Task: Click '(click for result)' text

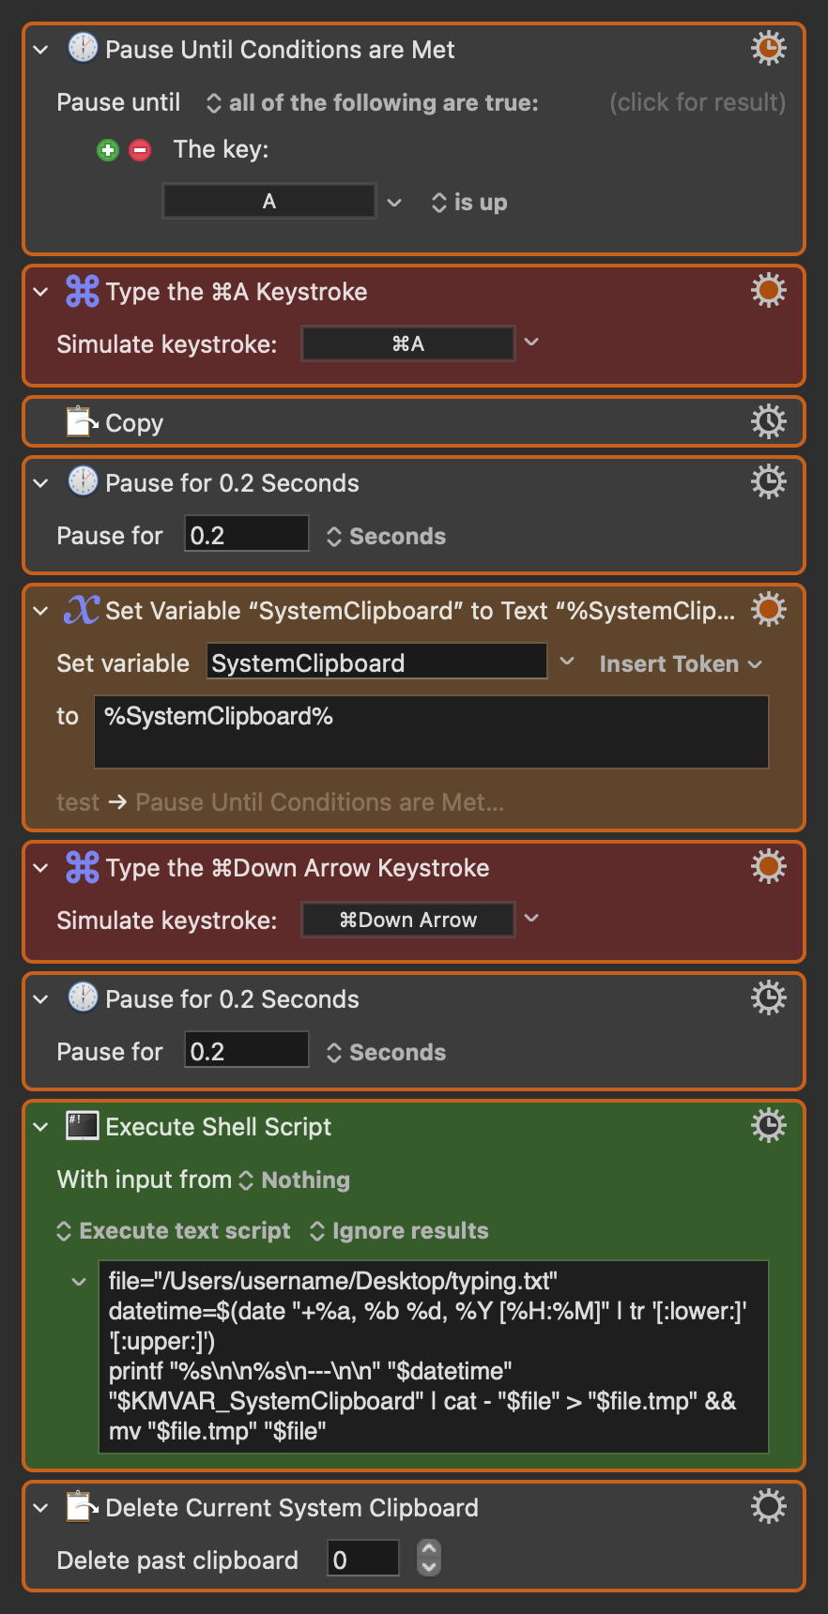Action: [697, 102]
